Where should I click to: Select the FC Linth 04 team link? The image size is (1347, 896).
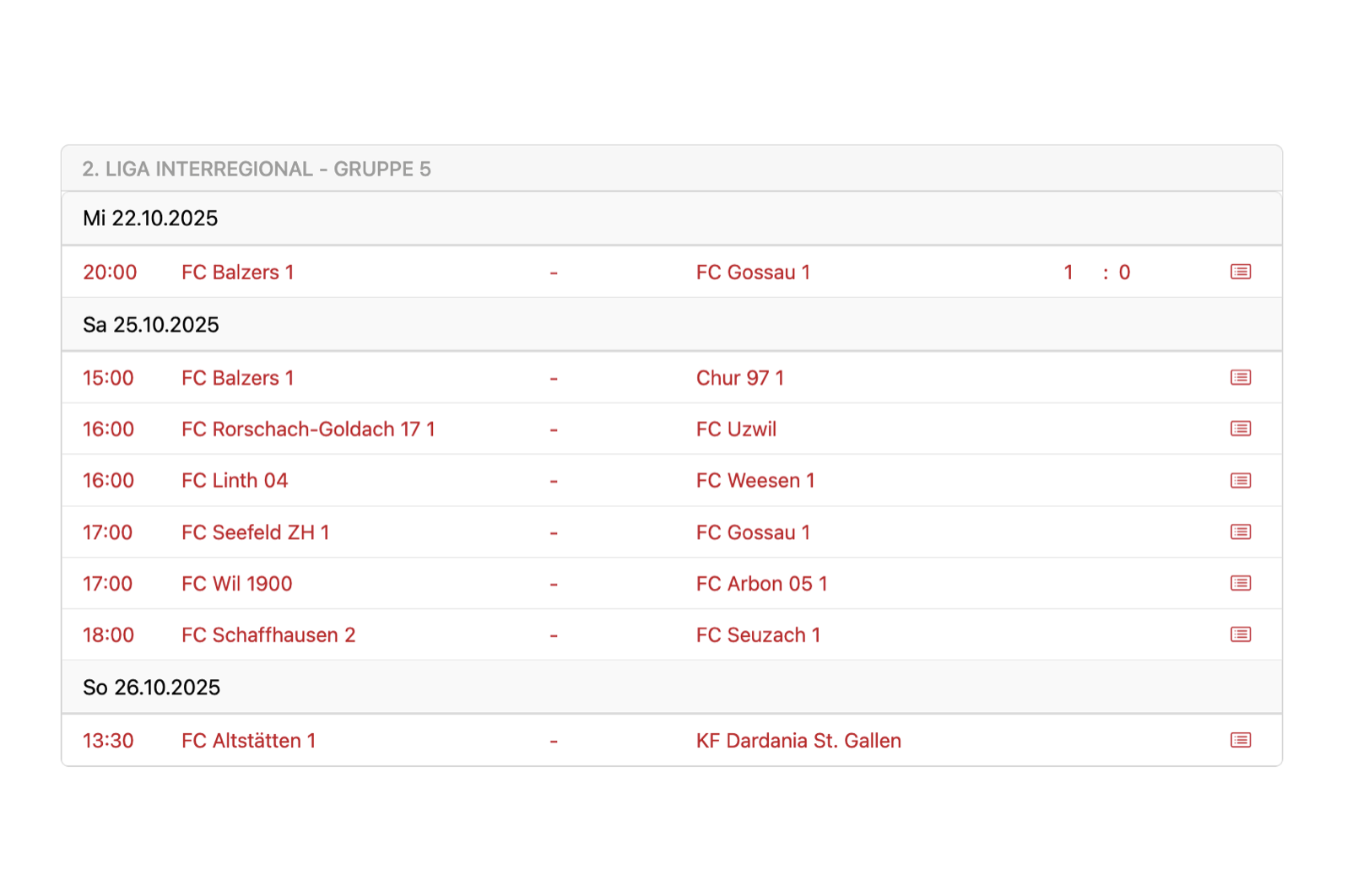(x=235, y=481)
